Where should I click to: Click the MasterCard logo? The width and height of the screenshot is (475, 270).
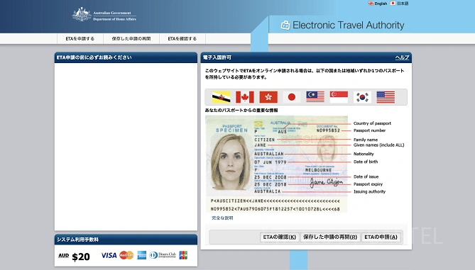click(x=126, y=255)
